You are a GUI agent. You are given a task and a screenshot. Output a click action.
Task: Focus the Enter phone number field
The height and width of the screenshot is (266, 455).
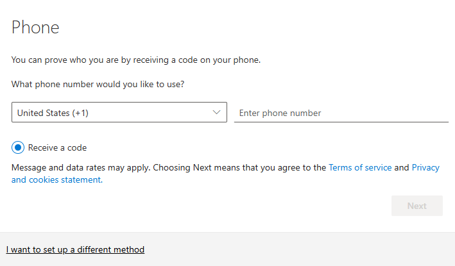coord(341,113)
